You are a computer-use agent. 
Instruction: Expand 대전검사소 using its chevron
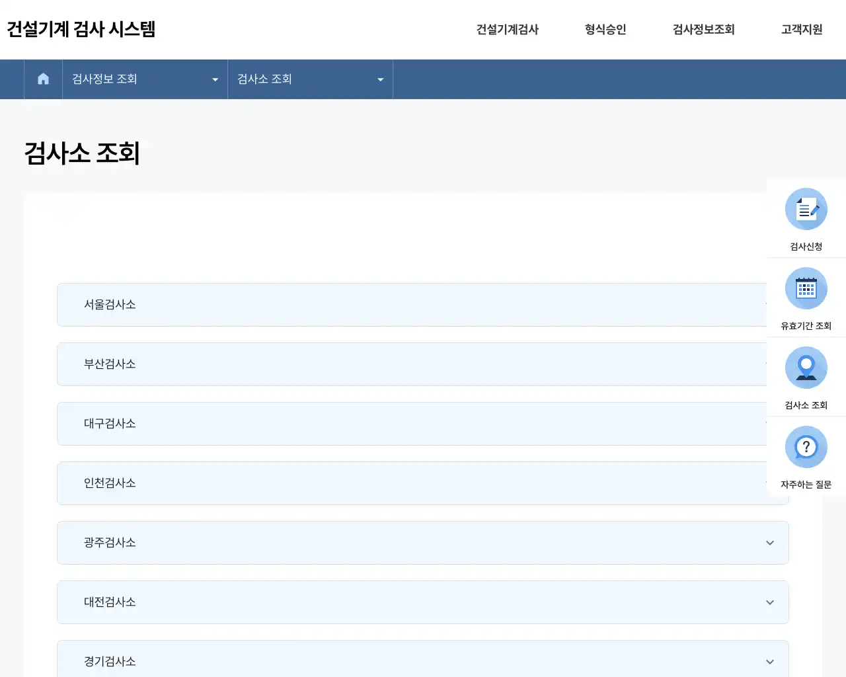click(769, 602)
